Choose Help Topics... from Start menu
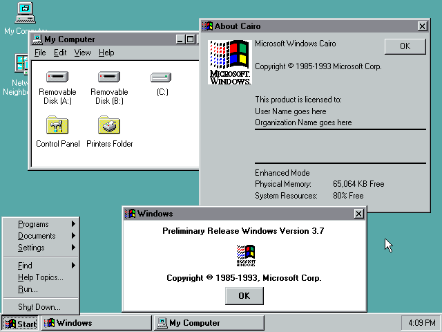 [x=41, y=277]
